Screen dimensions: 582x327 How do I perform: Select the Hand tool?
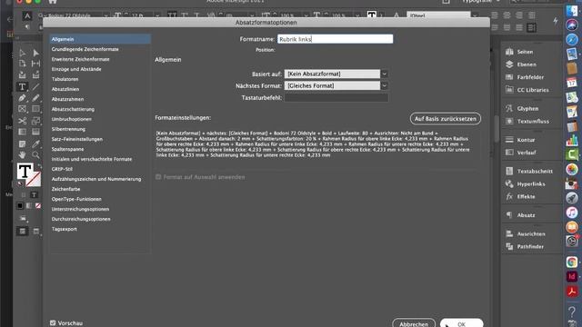22,155
